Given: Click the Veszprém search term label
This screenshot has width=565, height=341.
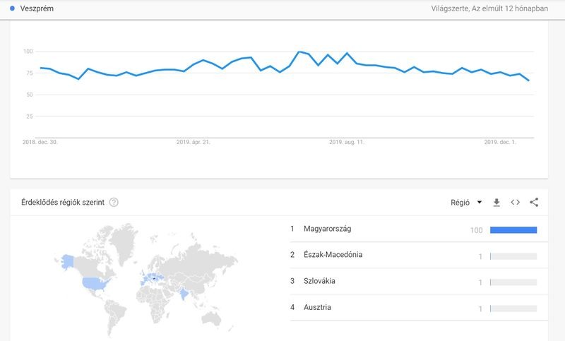Looking at the screenshot, I should point(38,9).
